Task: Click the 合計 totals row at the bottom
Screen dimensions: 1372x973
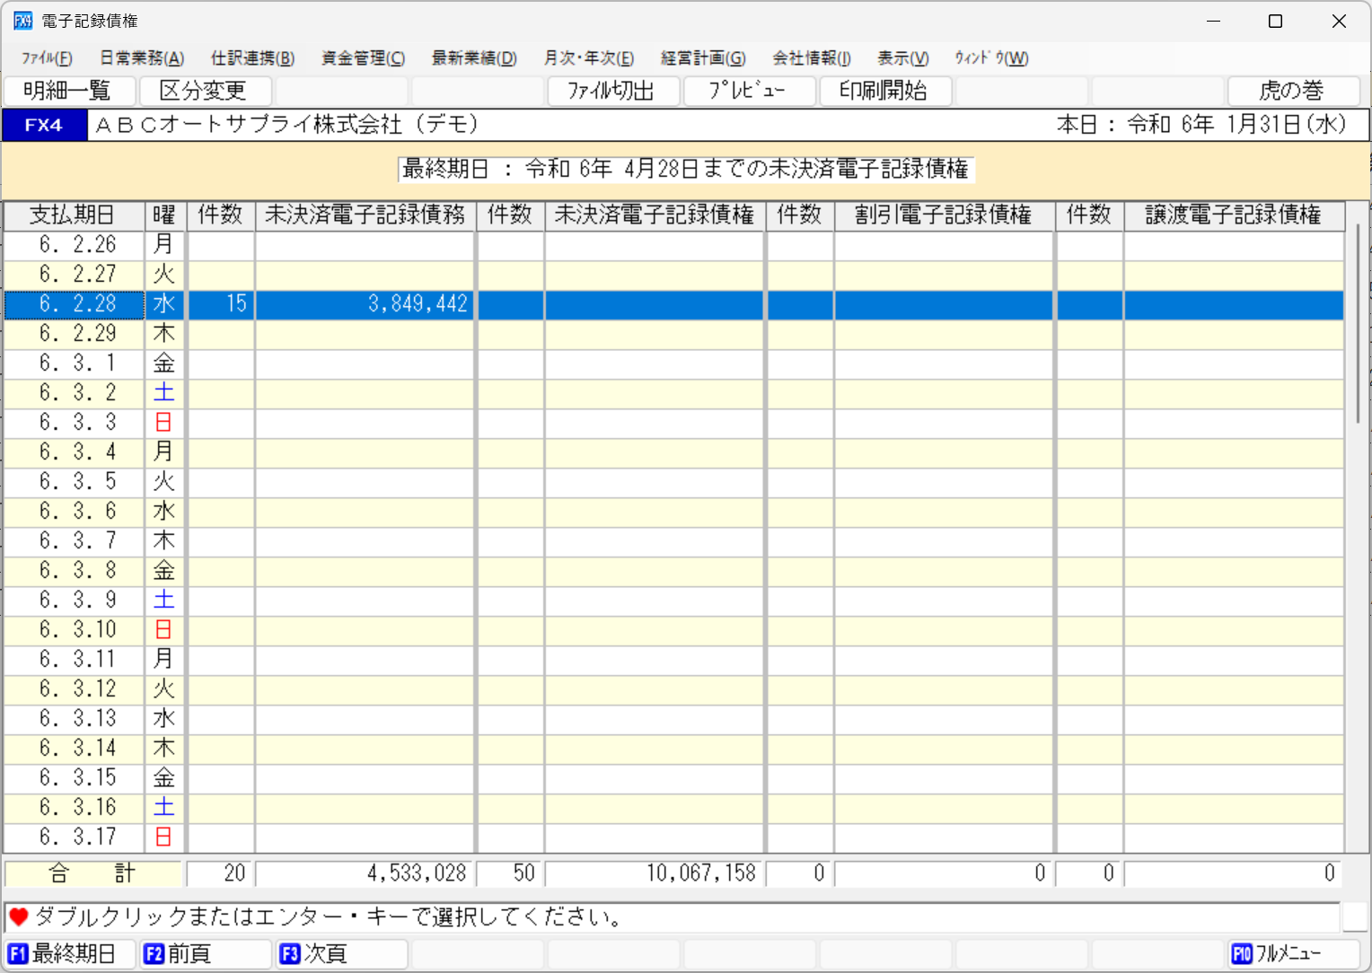Action: pyautogui.click(x=92, y=872)
